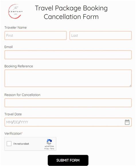136x166 pixels.
Task: Click the Traveler Name label
Action: click(x=15, y=28)
